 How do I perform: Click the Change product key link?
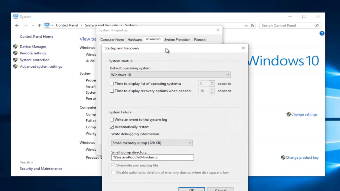click(x=302, y=157)
